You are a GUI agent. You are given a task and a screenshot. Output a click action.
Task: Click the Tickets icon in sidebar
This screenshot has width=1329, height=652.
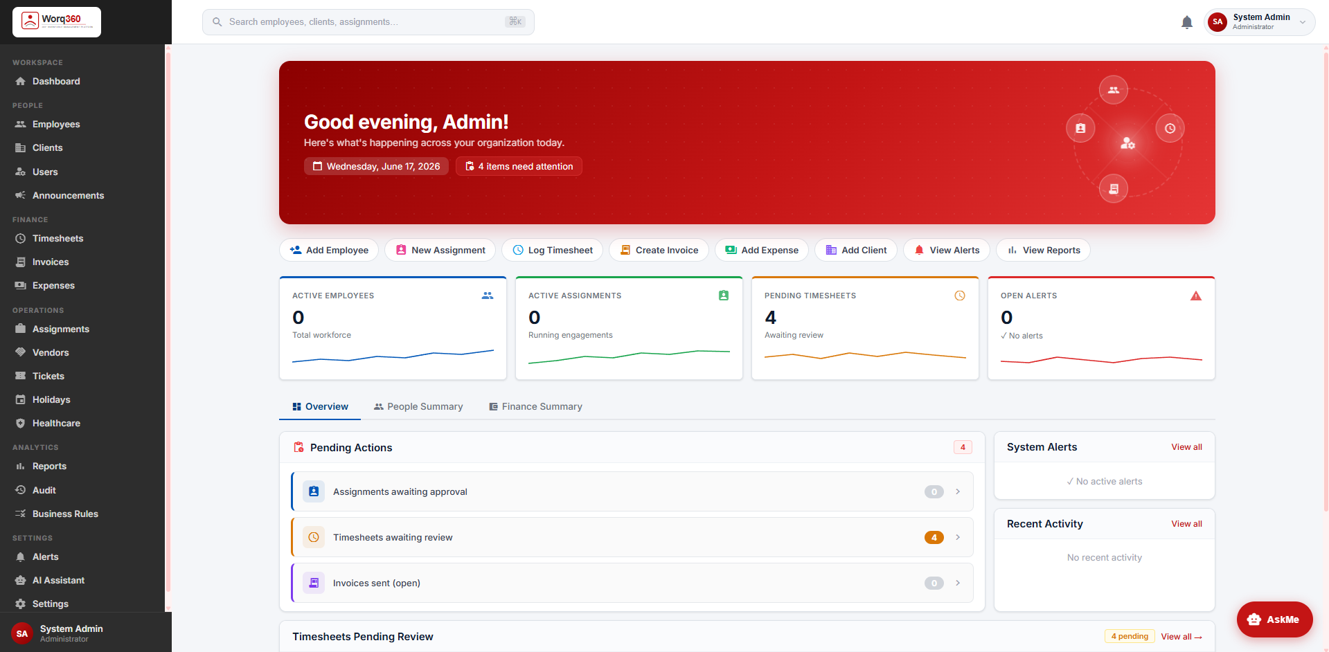(21, 377)
